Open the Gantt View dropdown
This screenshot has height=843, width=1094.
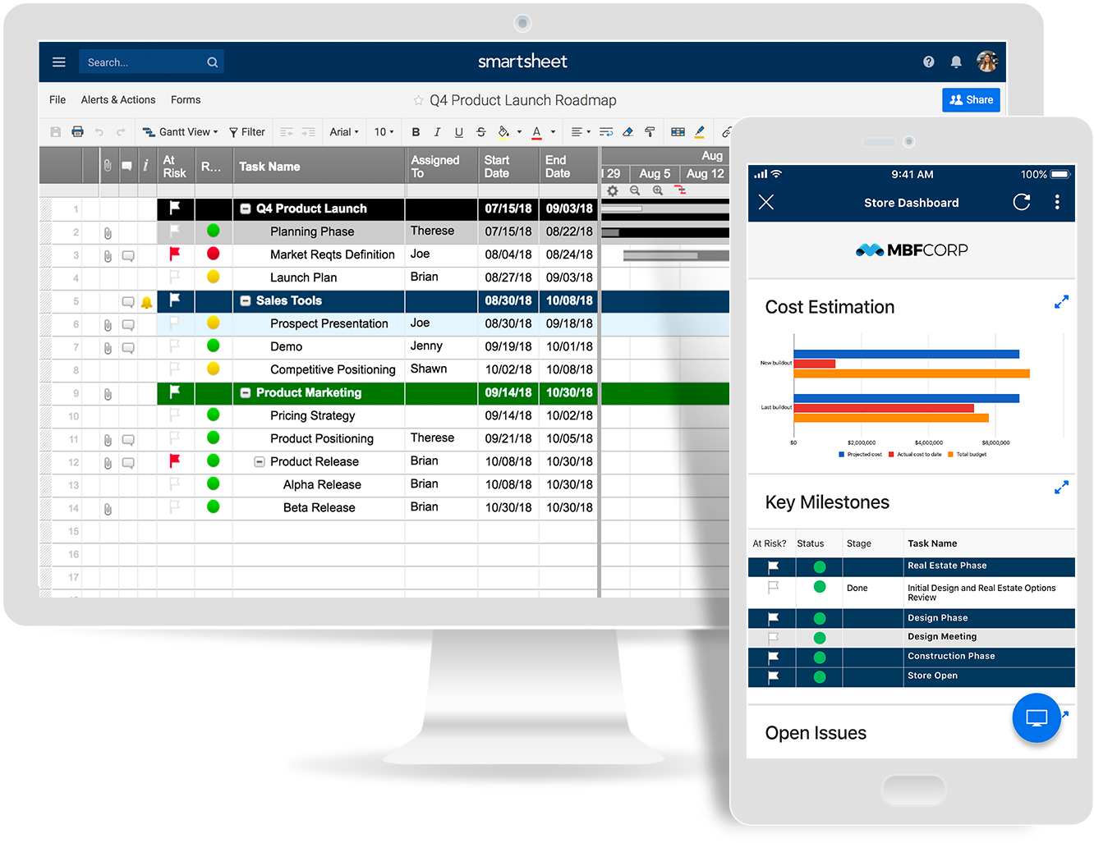coord(180,132)
